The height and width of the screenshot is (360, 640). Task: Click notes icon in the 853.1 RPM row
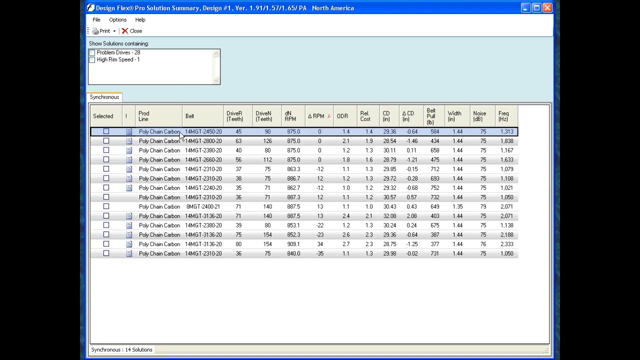tap(129, 225)
